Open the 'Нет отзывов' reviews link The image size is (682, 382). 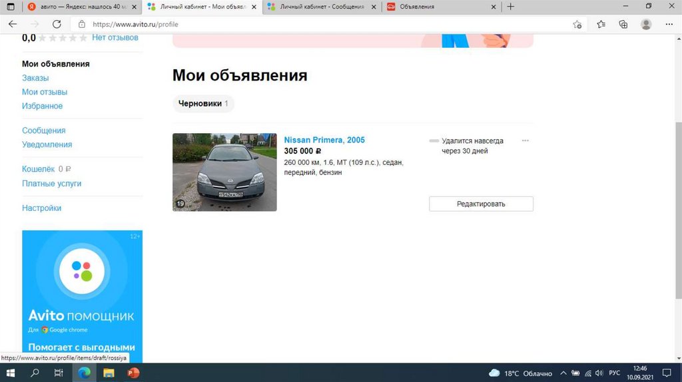point(115,37)
